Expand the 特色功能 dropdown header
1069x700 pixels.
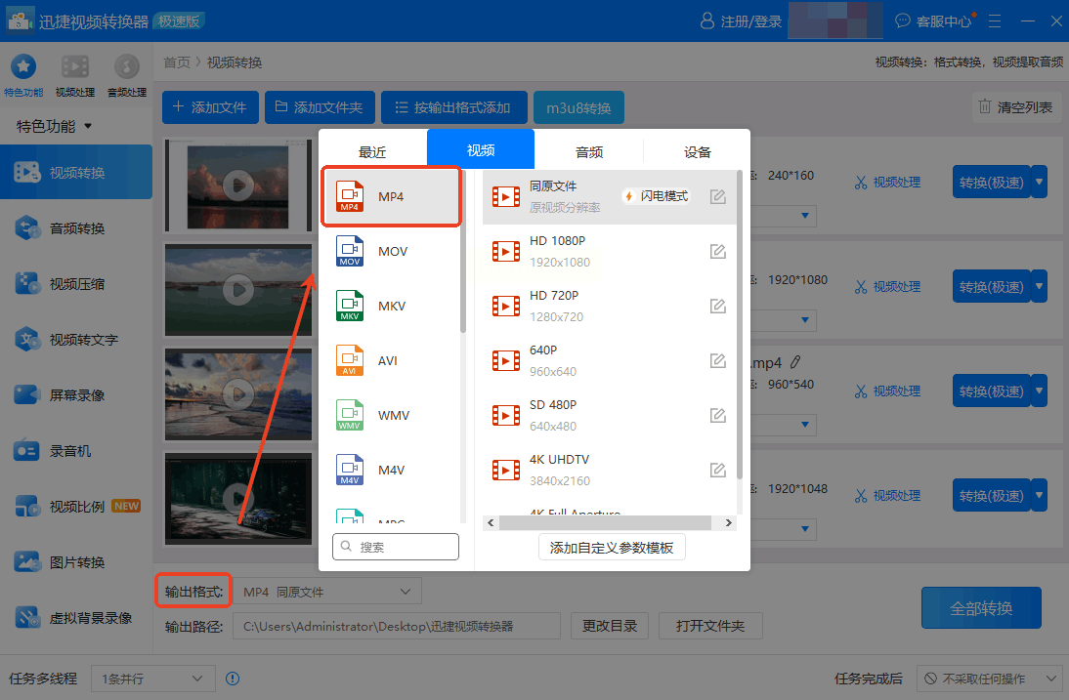click(54, 126)
